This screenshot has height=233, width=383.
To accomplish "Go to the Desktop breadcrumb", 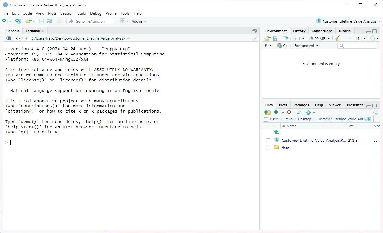I will pos(304,119).
